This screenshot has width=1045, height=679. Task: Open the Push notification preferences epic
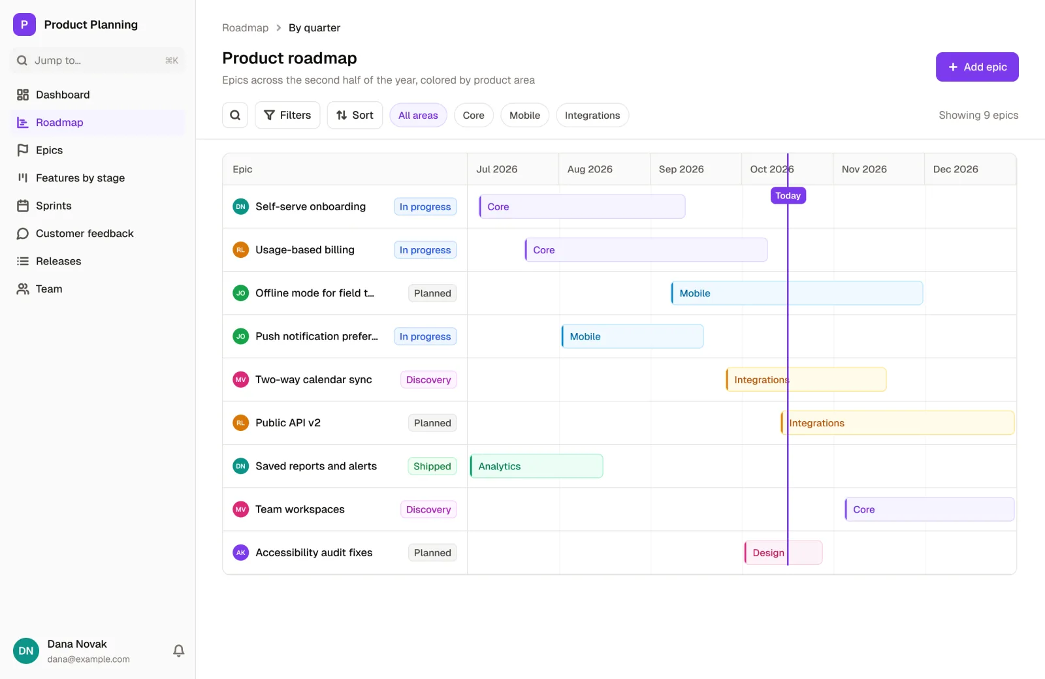coord(317,336)
